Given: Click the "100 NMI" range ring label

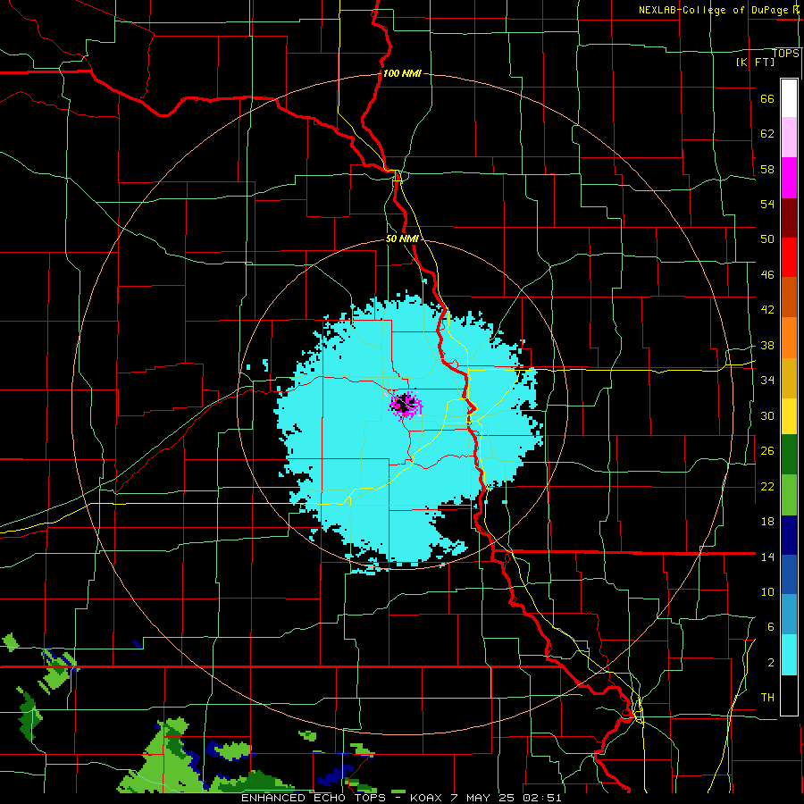Looking at the screenshot, I should click(402, 74).
